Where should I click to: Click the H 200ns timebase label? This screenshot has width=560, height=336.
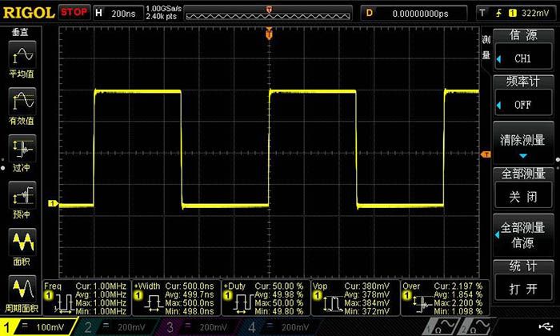tap(118, 13)
